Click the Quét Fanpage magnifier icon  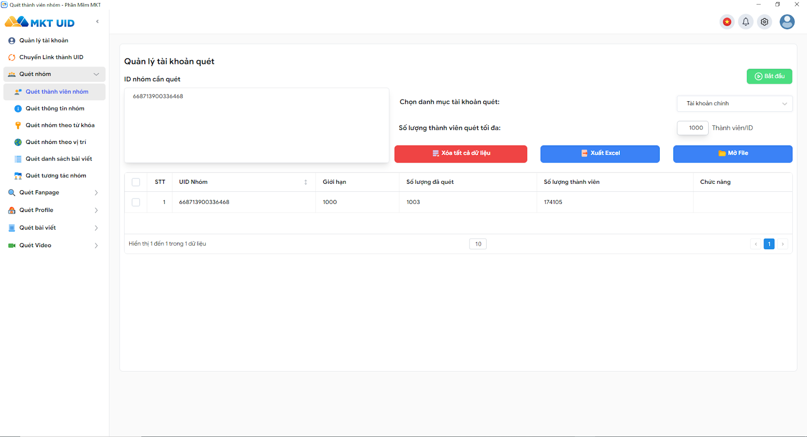tap(12, 193)
